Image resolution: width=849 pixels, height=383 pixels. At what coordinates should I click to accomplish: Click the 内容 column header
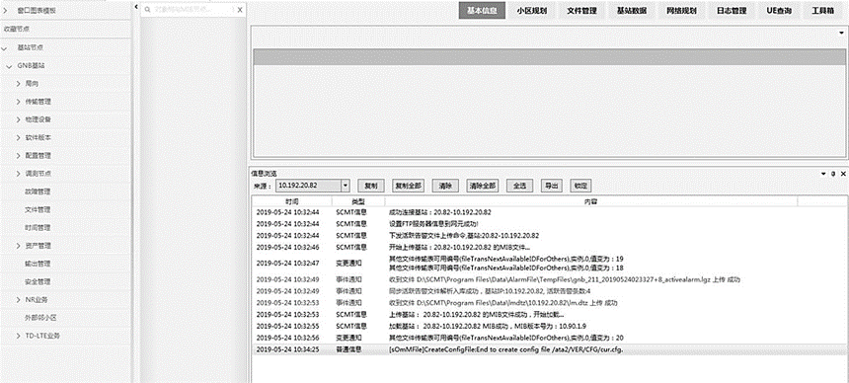tap(590, 201)
